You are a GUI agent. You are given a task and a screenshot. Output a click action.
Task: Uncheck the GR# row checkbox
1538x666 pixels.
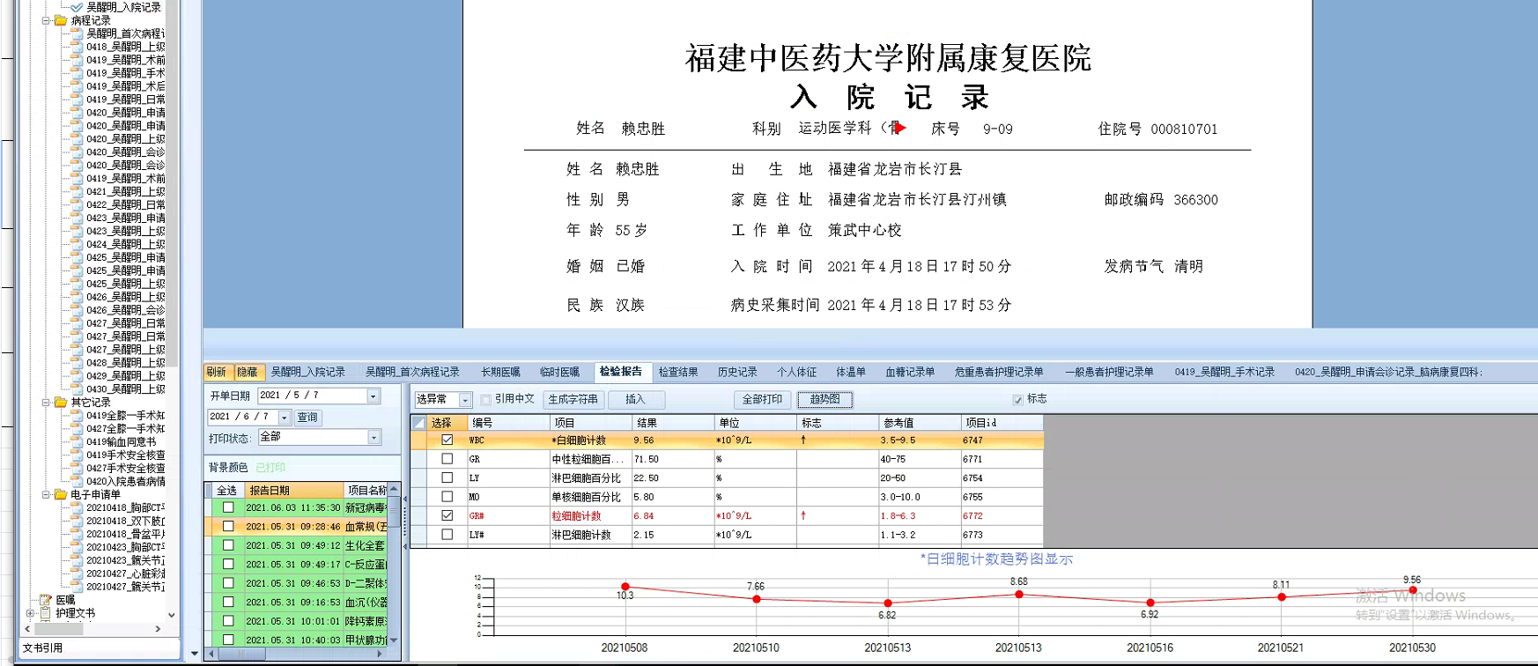click(x=447, y=515)
